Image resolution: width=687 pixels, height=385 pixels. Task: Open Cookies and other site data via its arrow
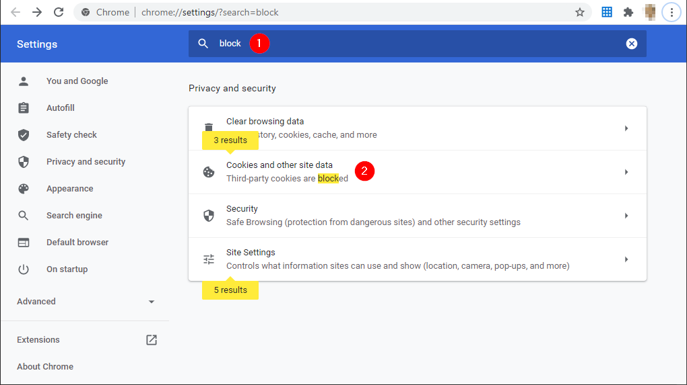626,172
